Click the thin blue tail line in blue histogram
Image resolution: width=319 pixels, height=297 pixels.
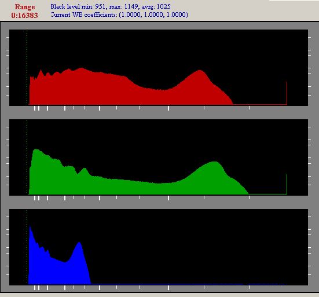[189, 284]
